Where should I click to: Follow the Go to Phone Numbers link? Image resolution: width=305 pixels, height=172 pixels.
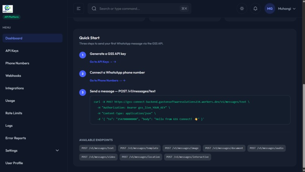coord(107,80)
